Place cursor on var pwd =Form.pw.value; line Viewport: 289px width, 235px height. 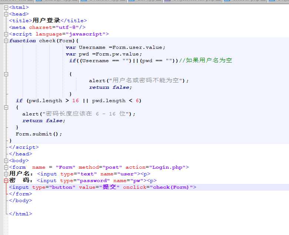(x=104, y=54)
